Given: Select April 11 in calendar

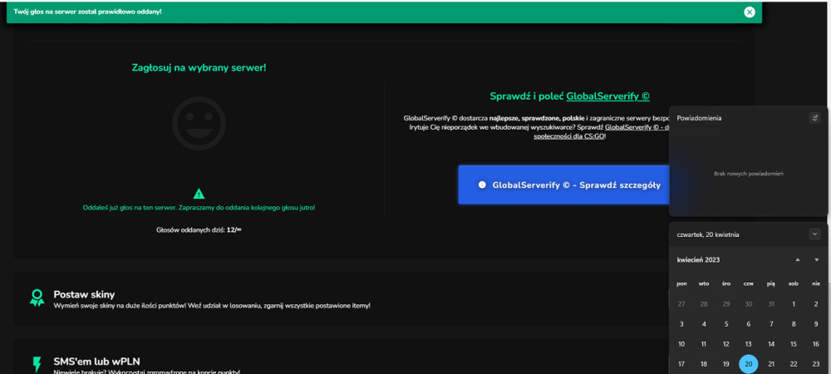Looking at the screenshot, I should pos(704,344).
